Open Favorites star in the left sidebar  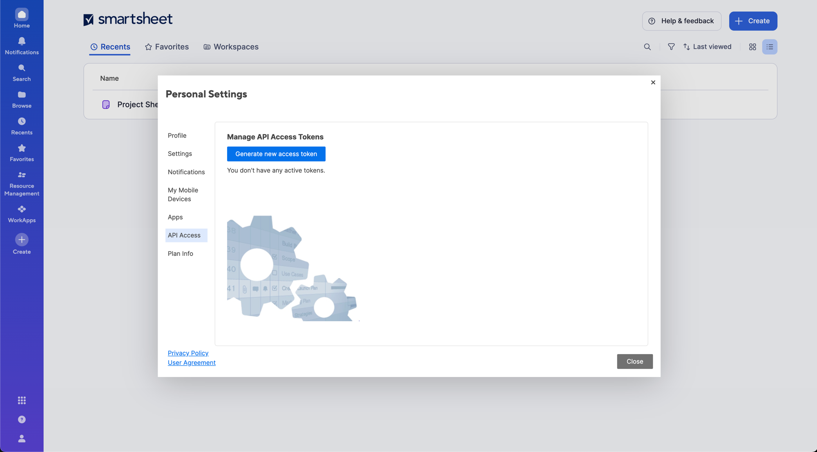point(22,153)
